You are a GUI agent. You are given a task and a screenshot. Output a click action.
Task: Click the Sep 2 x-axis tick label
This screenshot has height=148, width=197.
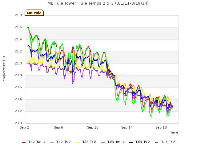coord(24,127)
